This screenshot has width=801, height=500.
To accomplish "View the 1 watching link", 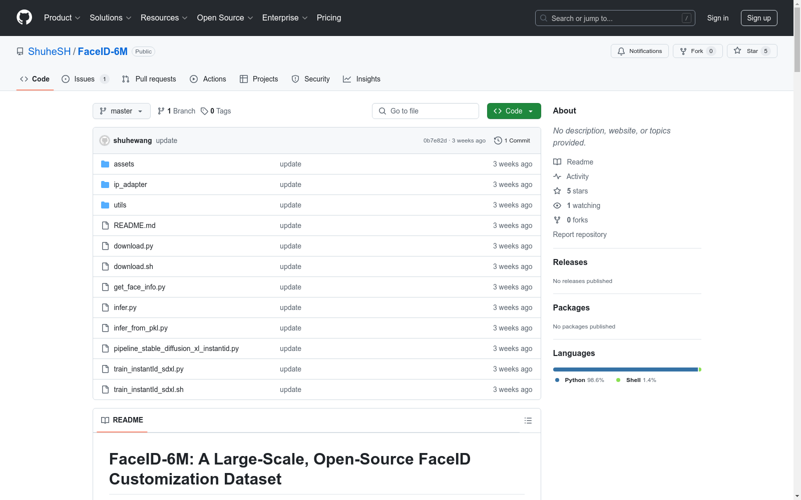I will tap(577, 205).
